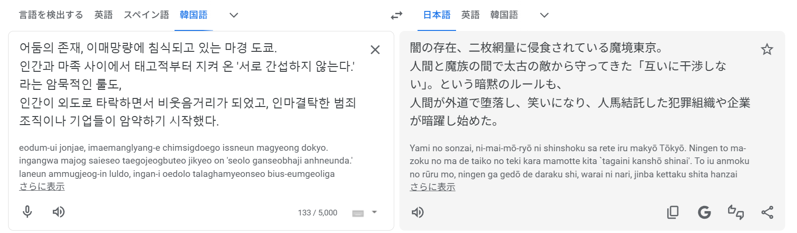Screen dimensions: 797x233
Task: Listen to the Japanese translation
Action: tap(418, 212)
